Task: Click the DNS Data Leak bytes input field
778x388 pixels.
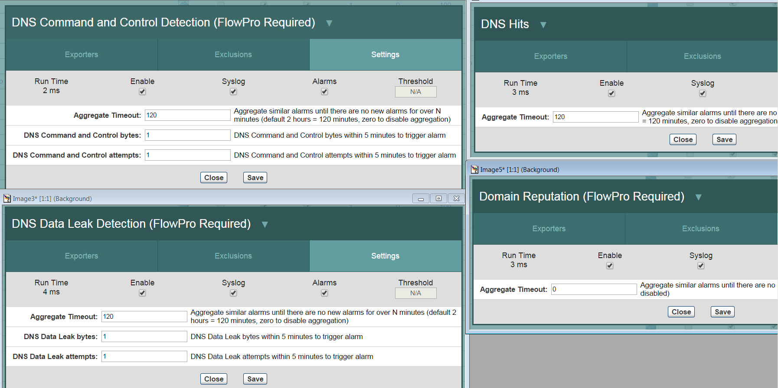Action: pos(144,336)
